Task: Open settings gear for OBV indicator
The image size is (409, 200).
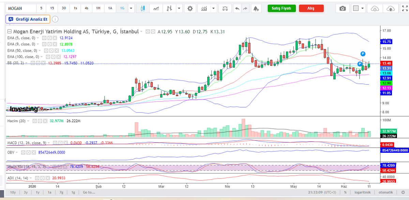Action: point(29,152)
